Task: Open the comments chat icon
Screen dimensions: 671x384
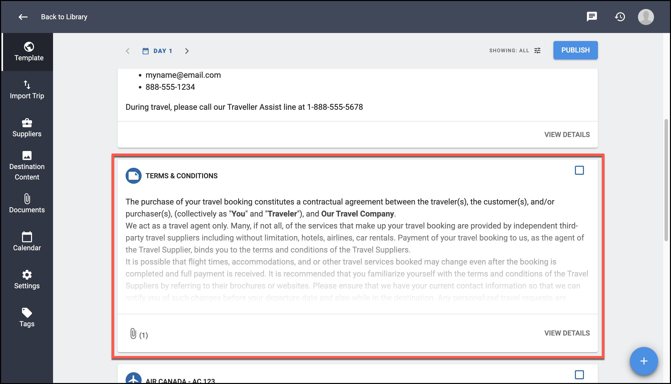Action: [592, 17]
